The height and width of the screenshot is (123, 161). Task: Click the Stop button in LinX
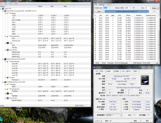tap(154, 11)
